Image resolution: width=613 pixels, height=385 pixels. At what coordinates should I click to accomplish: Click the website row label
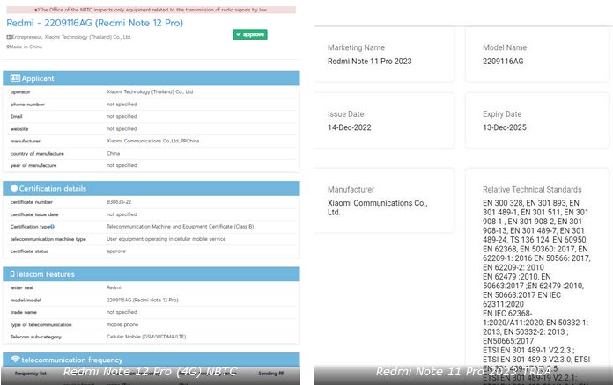click(19, 128)
